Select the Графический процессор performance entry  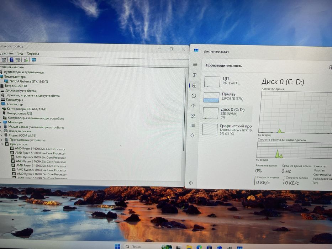pos(227,129)
